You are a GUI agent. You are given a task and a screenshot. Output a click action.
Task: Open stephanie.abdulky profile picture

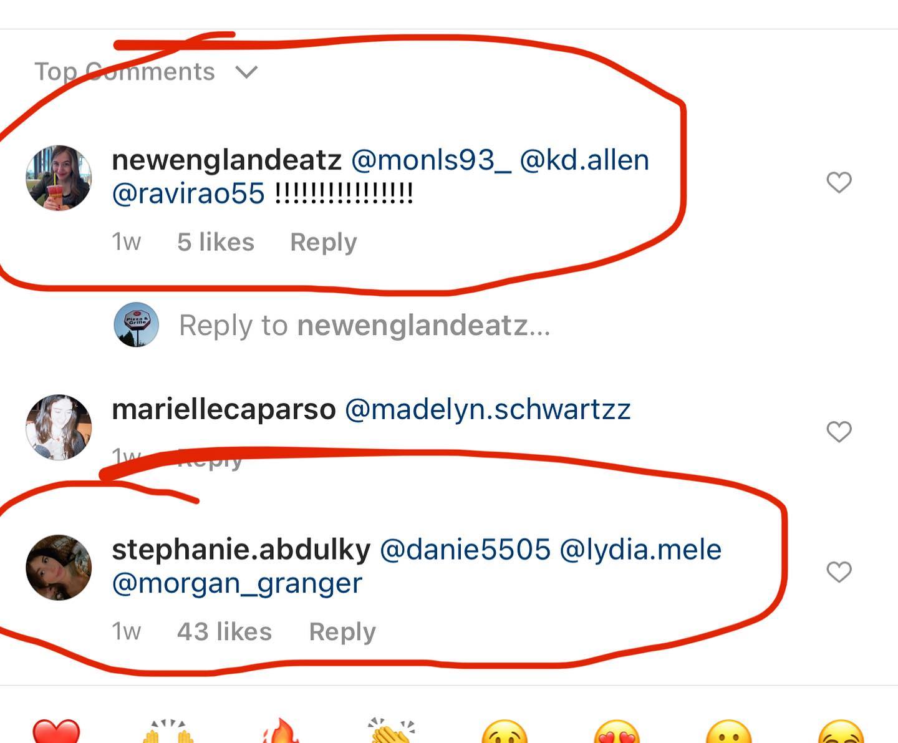coord(59,568)
